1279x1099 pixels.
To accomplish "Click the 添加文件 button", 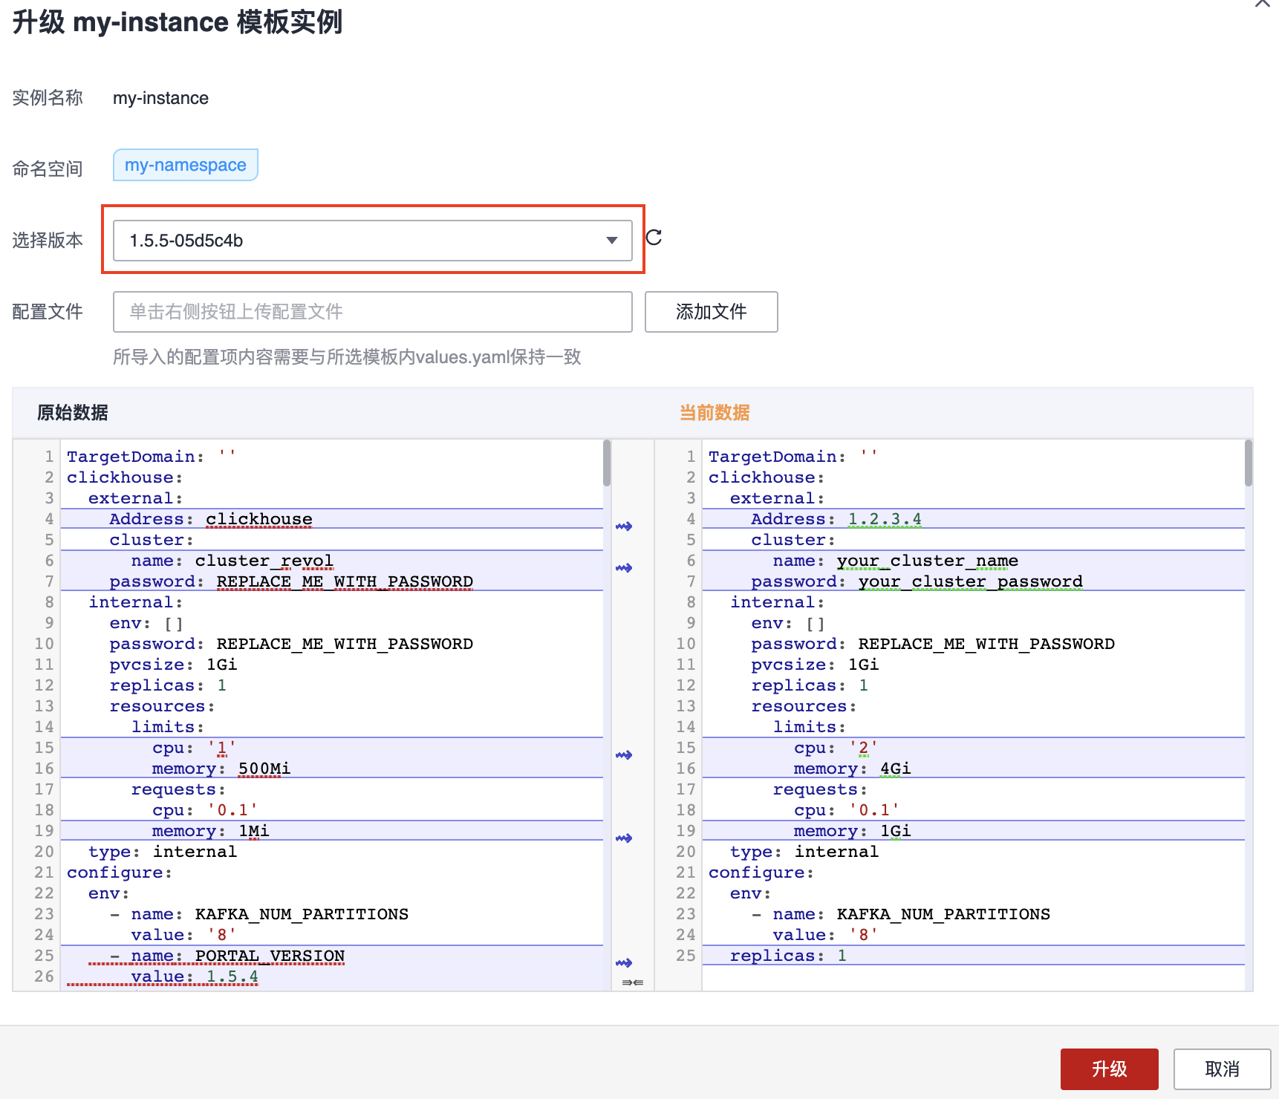I will [711, 312].
